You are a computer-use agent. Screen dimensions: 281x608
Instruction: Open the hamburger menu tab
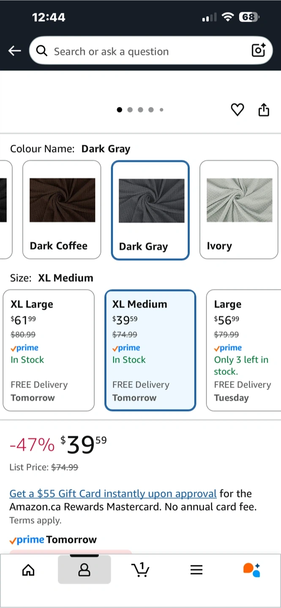point(196,570)
